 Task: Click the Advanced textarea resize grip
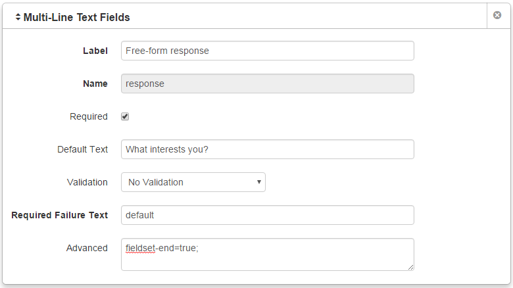tap(410, 268)
